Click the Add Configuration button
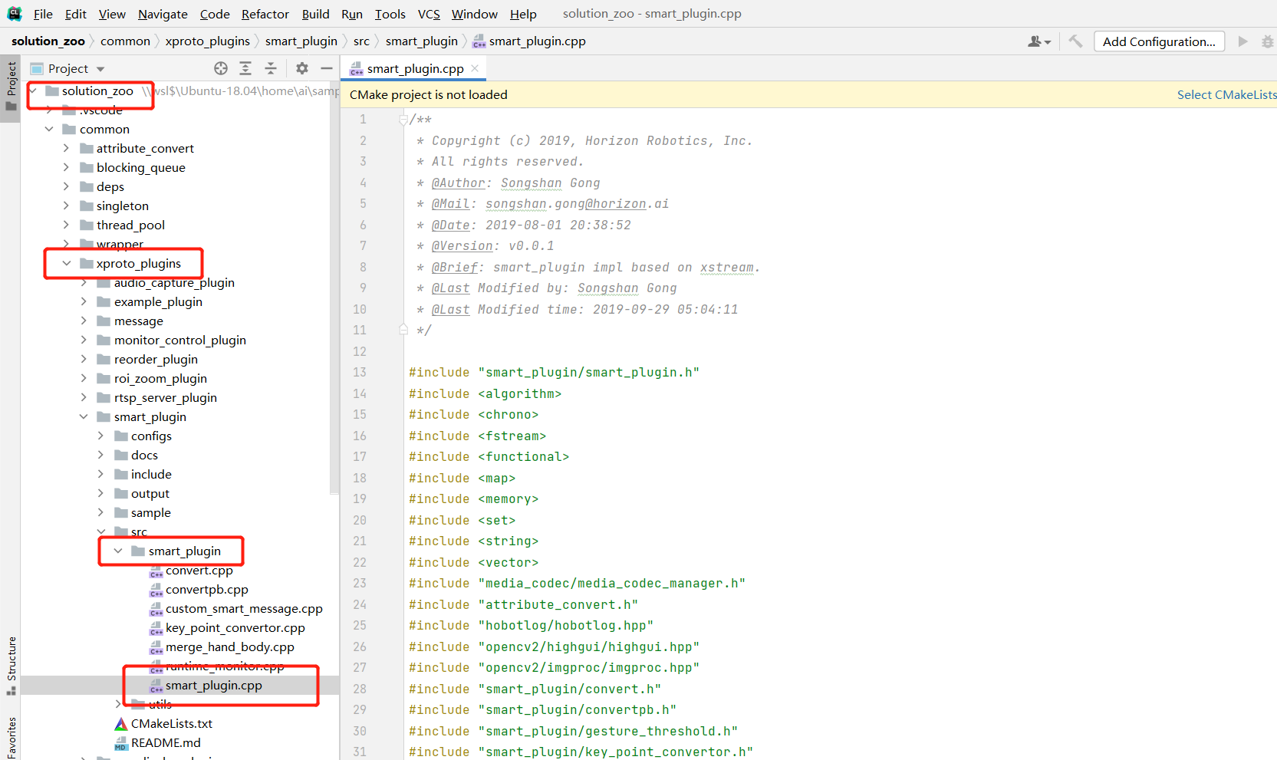 coord(1158,41)
